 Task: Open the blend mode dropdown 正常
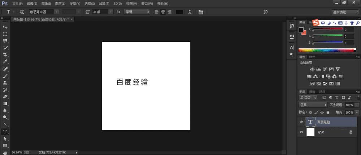[313, 105]
